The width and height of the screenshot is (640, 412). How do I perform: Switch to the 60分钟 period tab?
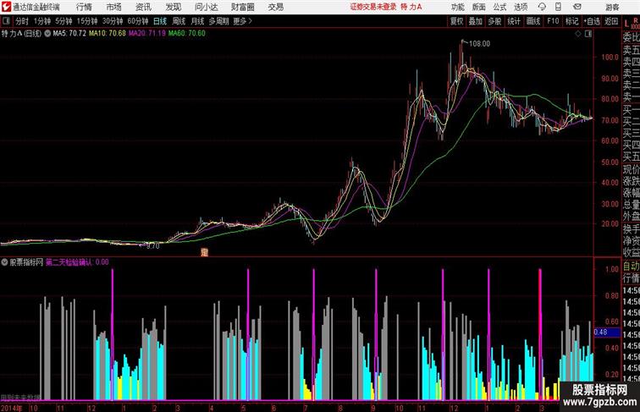[x=137, y=21]
